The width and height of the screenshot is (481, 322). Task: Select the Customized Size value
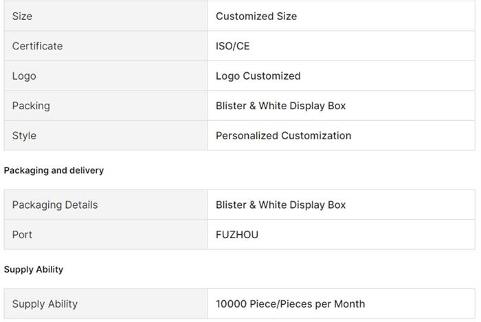point(256,16)
